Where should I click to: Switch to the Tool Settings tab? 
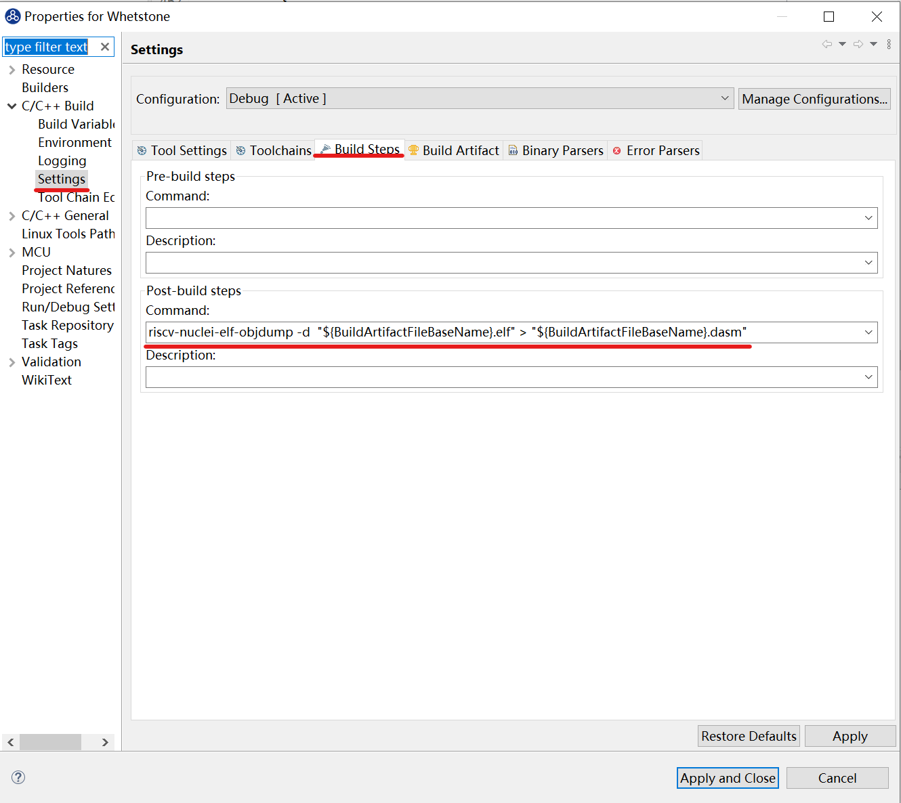pyautogui.click(x=182, y=150)
